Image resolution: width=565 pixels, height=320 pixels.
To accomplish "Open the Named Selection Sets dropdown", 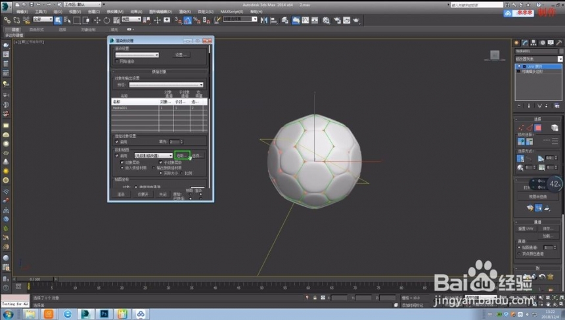I will (x=240, y=19).
